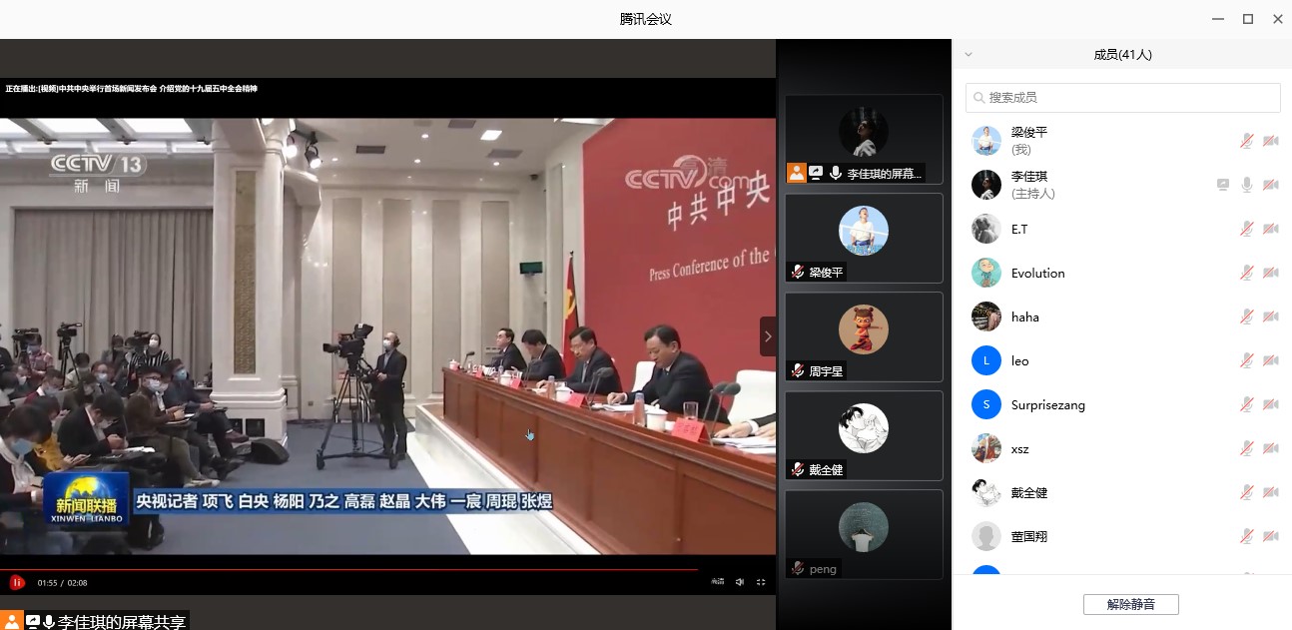
Task: Click the video volume speaker icon
Action: (740, 582)
